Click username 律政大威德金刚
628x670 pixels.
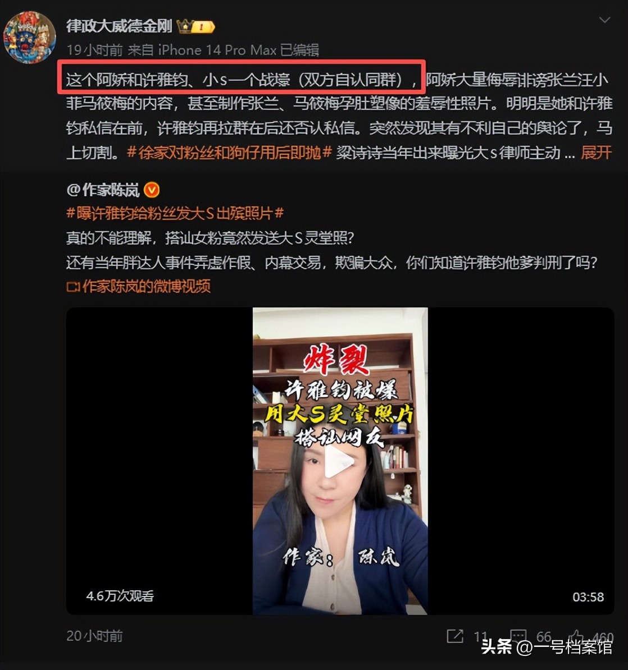point(119,26)
